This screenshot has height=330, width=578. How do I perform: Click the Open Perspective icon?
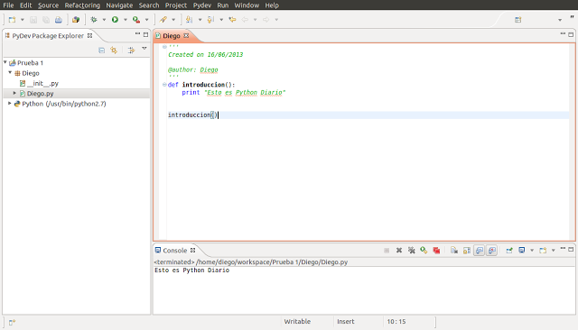517,20
